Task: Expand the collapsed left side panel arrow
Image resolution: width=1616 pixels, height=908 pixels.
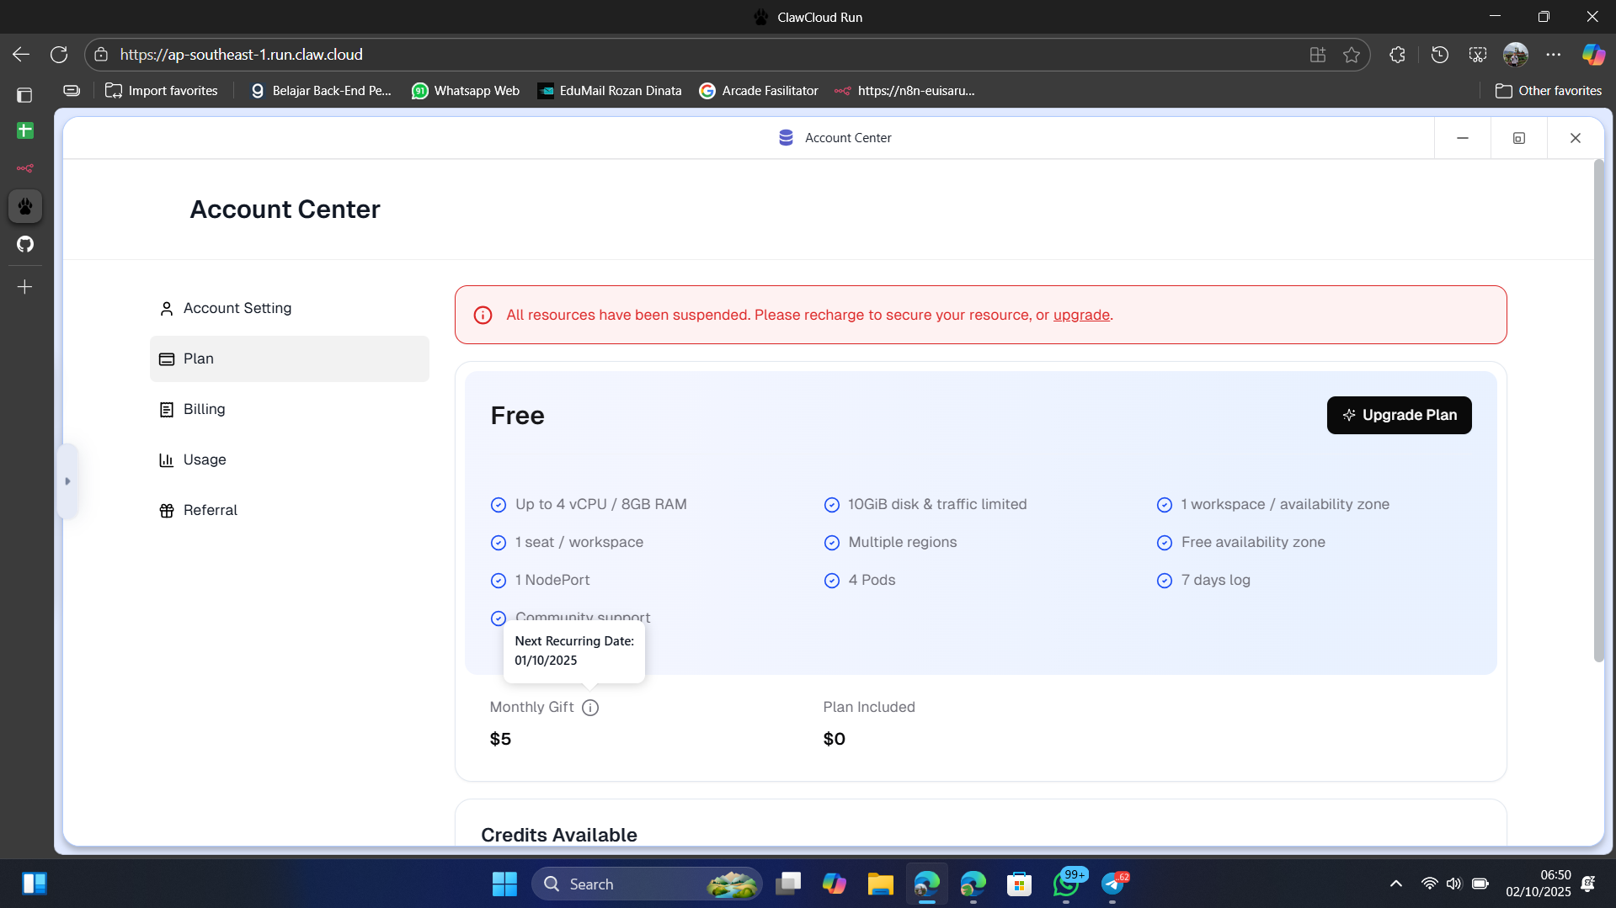Action: (67, 481)
